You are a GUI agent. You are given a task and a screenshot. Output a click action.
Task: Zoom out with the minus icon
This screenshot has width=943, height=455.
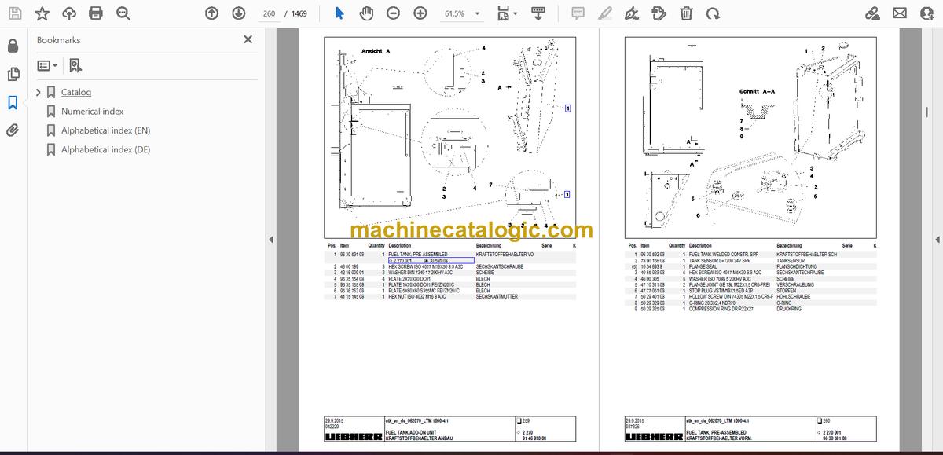[393, 13]
